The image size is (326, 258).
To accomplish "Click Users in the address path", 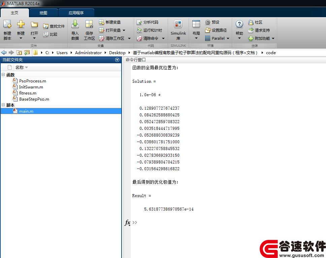I will click(62, 53).
